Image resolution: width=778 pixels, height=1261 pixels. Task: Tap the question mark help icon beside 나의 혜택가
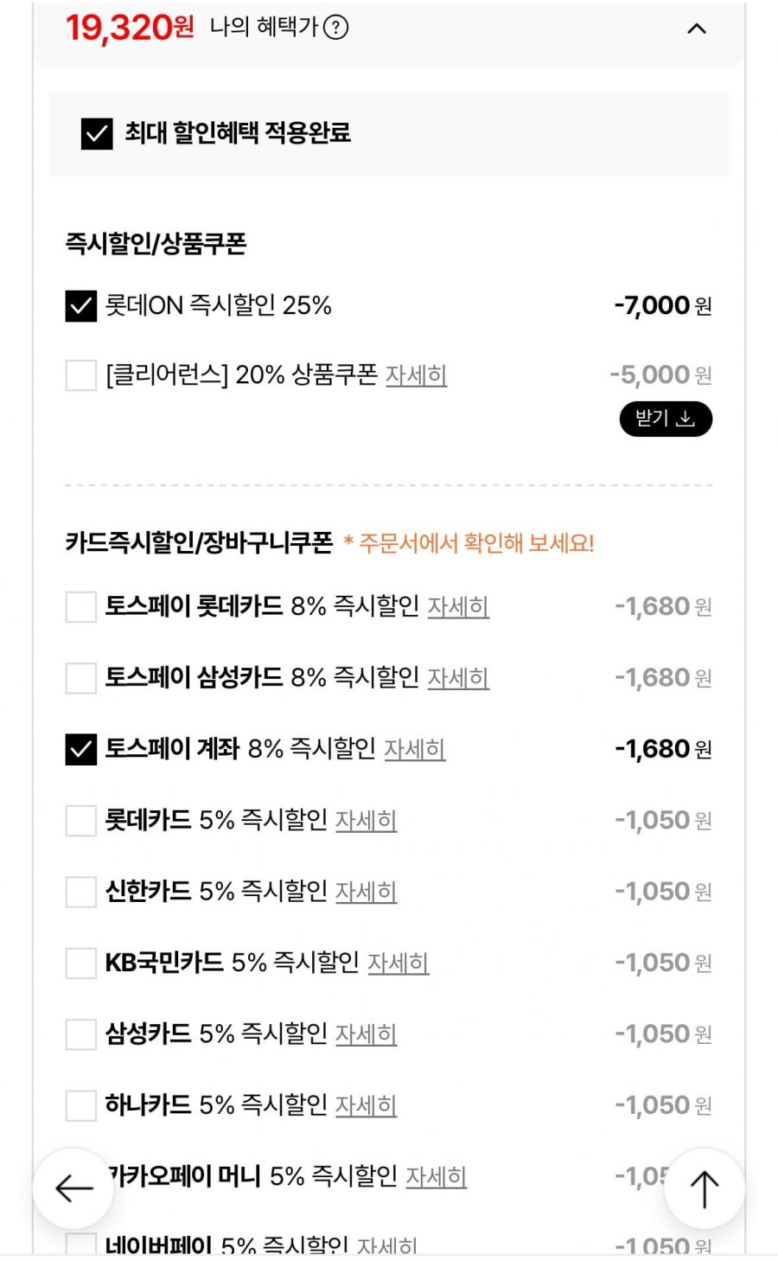point(335,28)
